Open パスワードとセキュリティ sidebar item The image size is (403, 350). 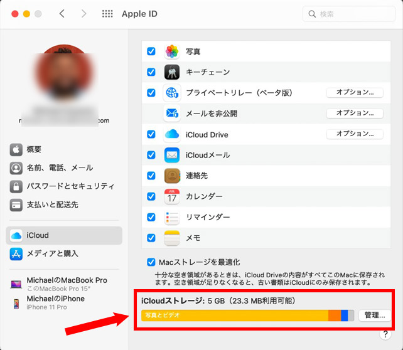[64, 186]
